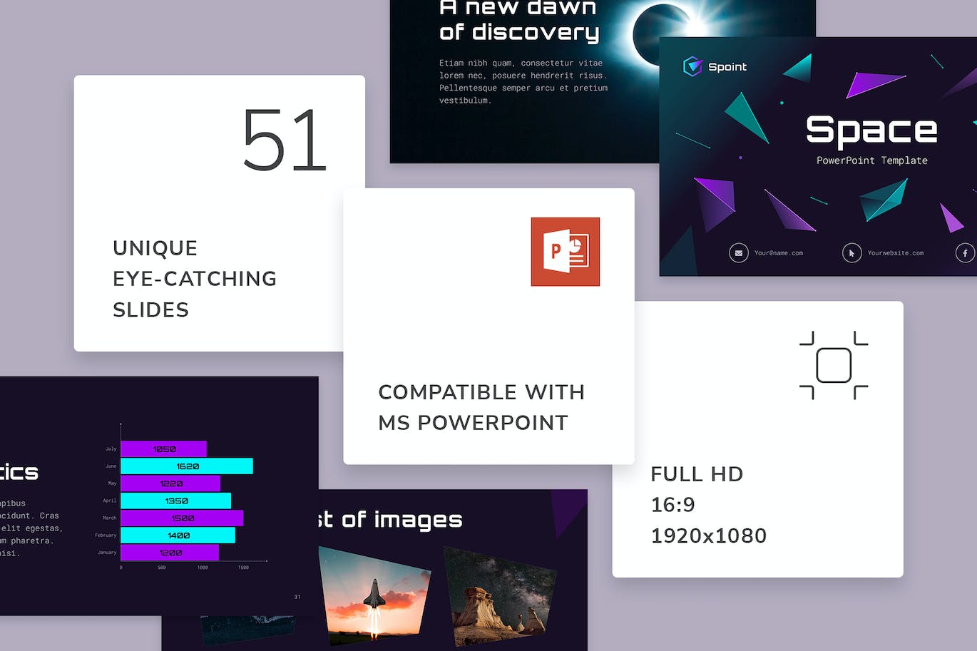Click the large number 51
The width and height of the screenshot is (977, 651).
pyautogui.click(x=284, y=140)
